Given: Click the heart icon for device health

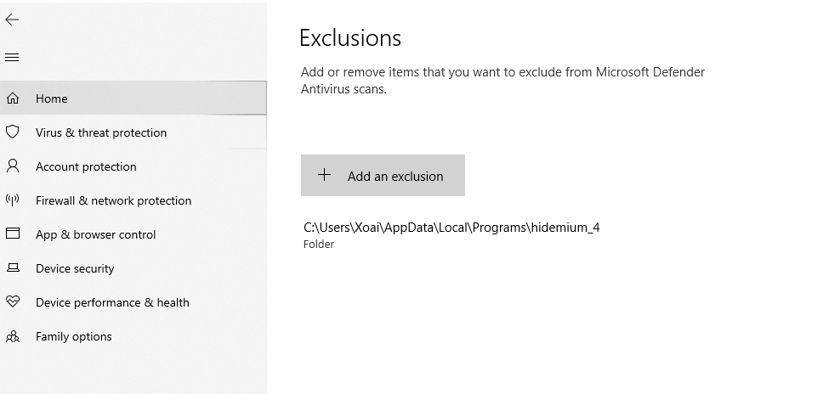Looking at the screenshot, I should (13, 302).
